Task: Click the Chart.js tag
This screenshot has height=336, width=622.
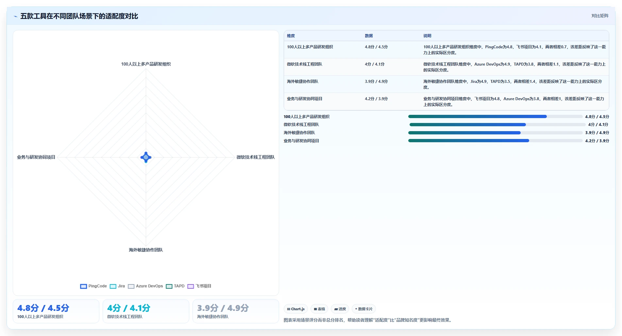Action: pos(296,309)
